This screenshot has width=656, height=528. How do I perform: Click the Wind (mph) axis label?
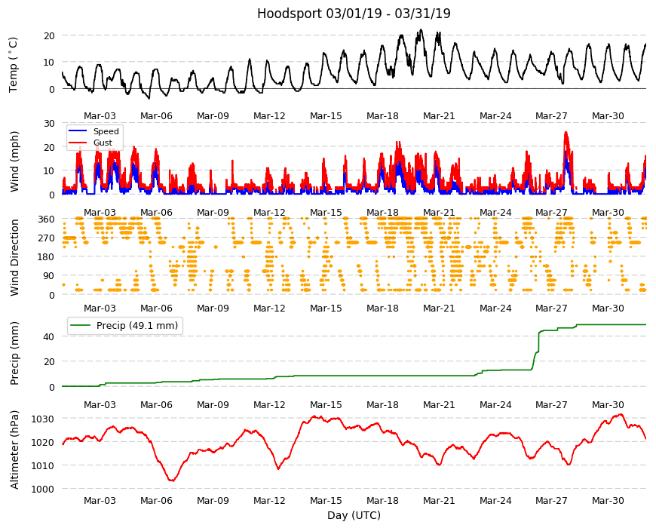pos(14,161)
